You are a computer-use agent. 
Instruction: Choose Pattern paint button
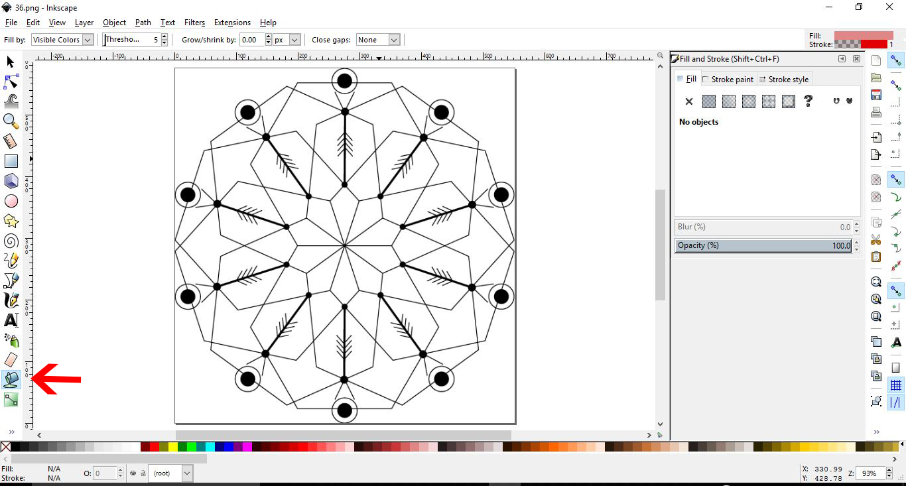(x=769, y=101)
